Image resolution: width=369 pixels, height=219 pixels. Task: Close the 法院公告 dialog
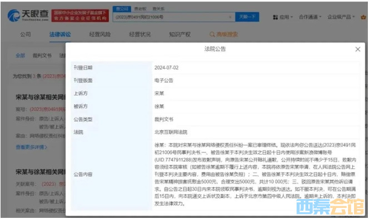click(x=358, y=49)
